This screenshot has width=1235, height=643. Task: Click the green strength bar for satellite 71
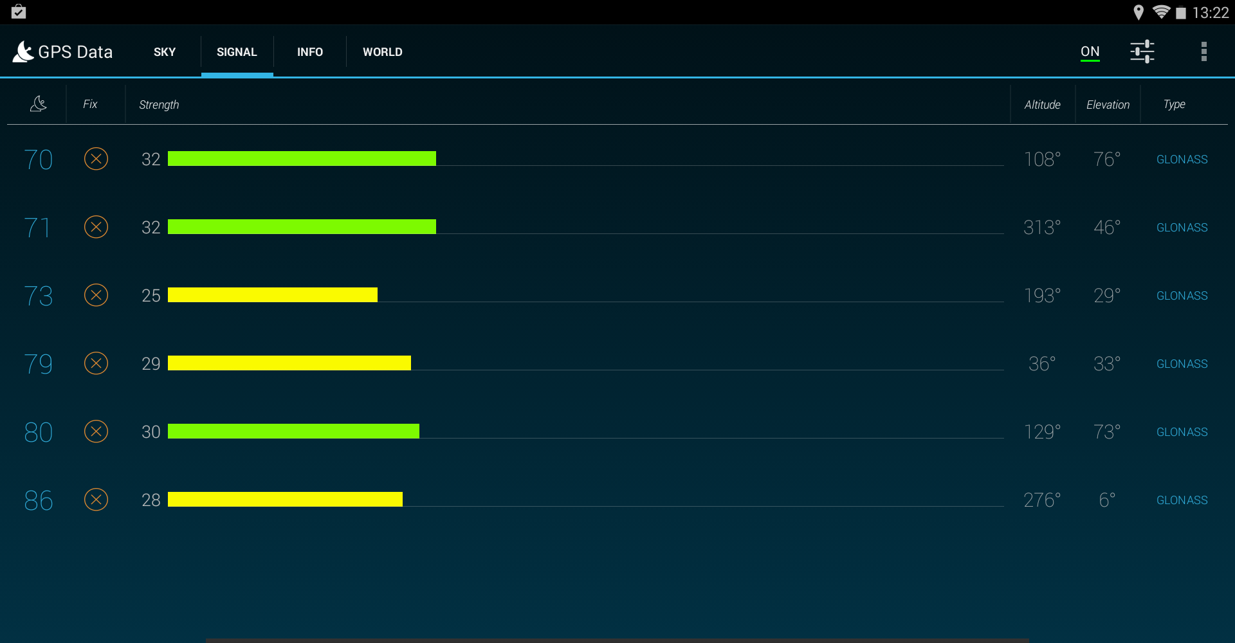coord(302,227)
